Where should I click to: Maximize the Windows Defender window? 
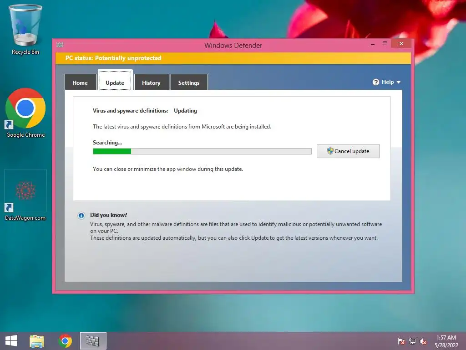point(385,44)
